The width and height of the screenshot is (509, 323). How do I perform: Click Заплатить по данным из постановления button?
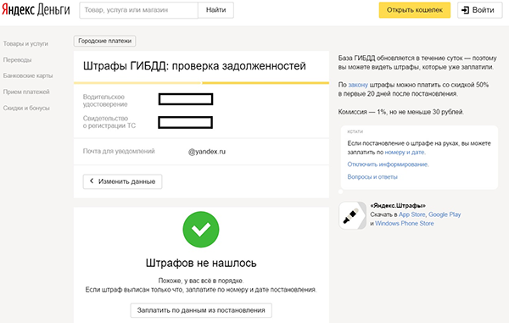pyautogui.click(x=201, y=310)
